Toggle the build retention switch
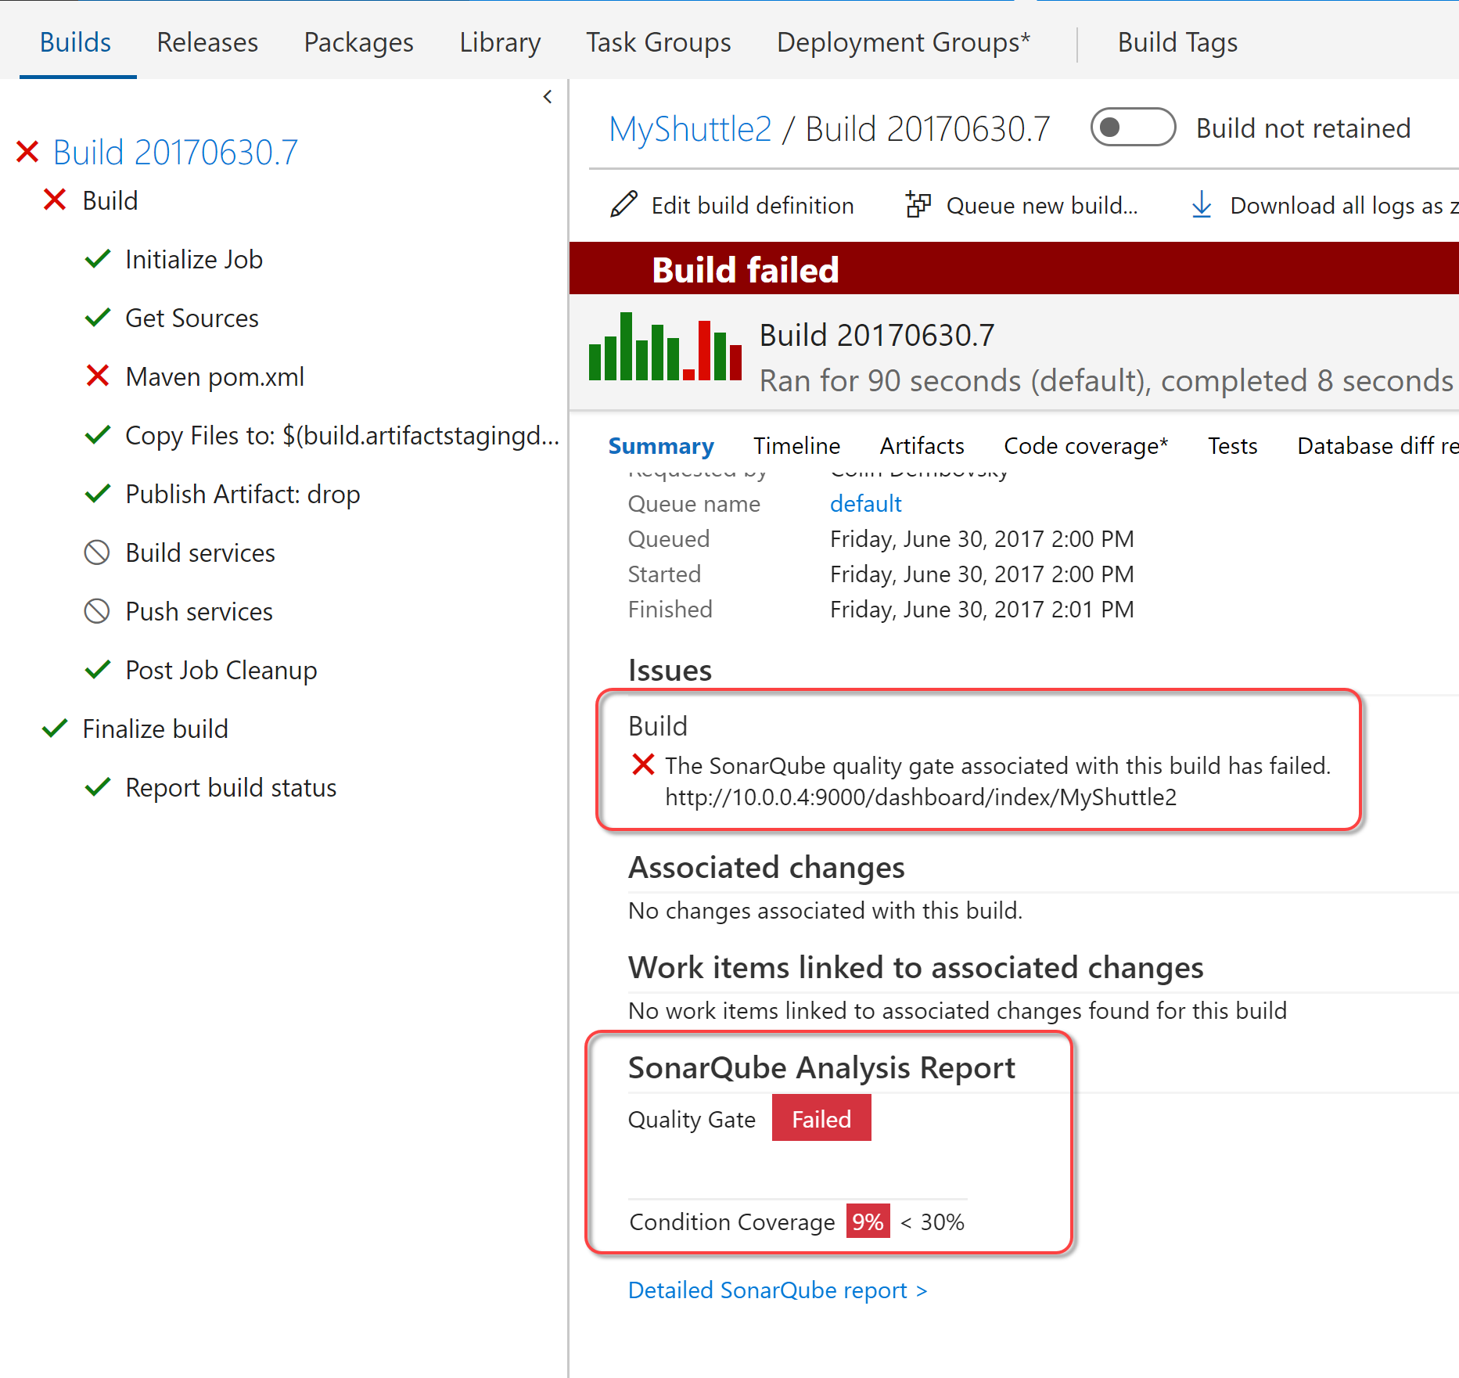 click(1133, 128)
